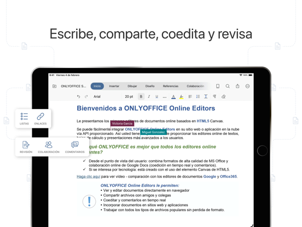Open the Arial font name selector
This screenshot has width=302, height=227.
pos(97,97)
